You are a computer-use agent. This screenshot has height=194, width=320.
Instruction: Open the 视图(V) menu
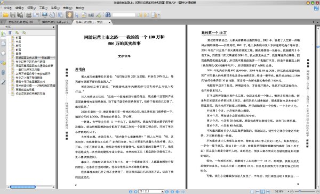pyautogui.click(x=31, y=8)
